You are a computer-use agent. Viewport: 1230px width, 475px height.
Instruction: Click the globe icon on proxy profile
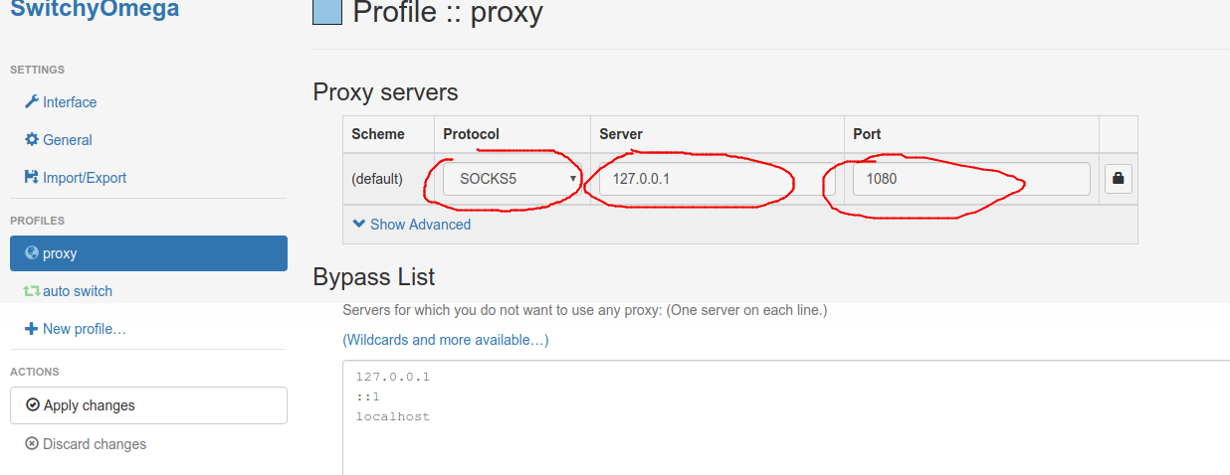[32, 252]
